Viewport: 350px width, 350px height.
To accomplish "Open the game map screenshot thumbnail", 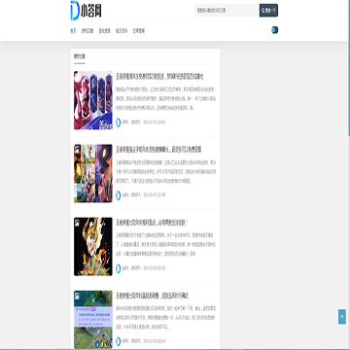I will tap(93, 320).
